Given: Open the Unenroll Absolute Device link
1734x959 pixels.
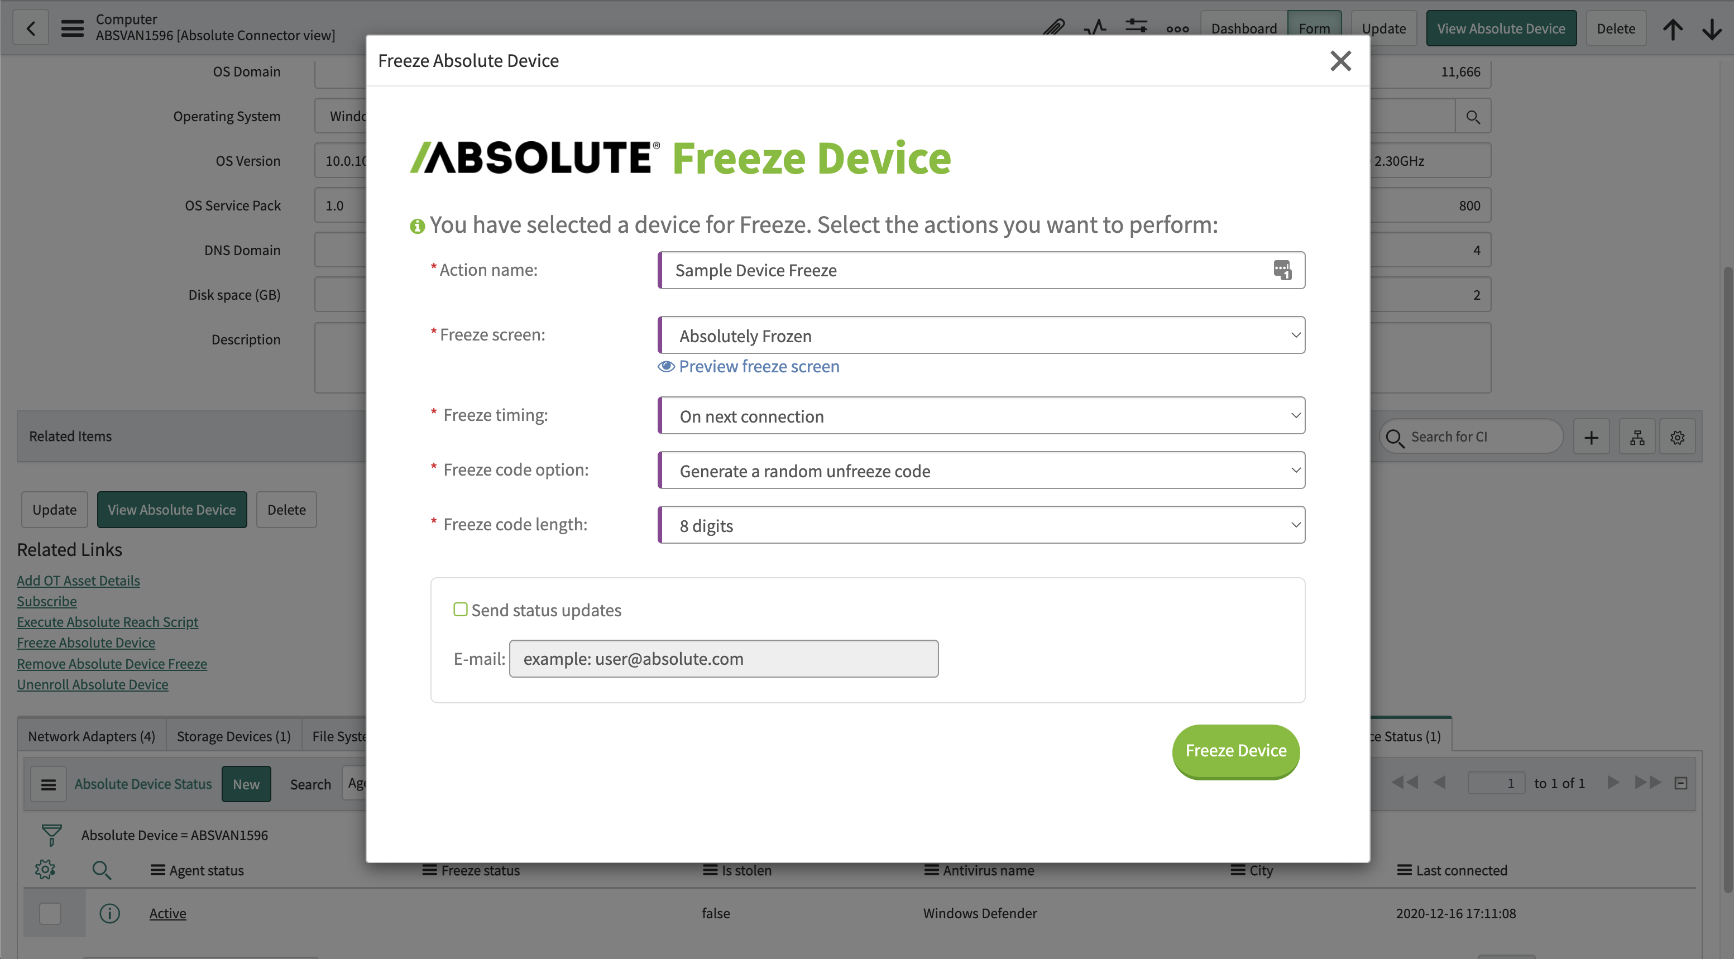Looking at the screenshot, I should point(93,684).
